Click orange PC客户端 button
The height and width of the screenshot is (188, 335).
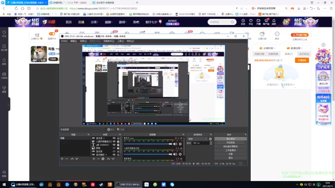(299, 35)
